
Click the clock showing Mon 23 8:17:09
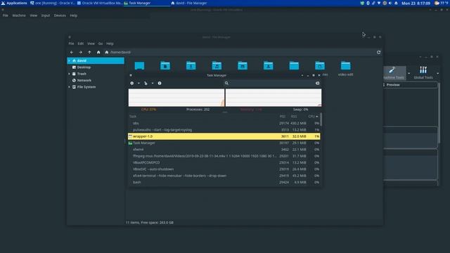(416, 3)
